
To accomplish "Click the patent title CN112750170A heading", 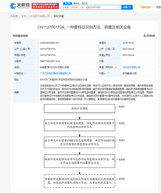I will pyautogui.click(x=84, y=27).
